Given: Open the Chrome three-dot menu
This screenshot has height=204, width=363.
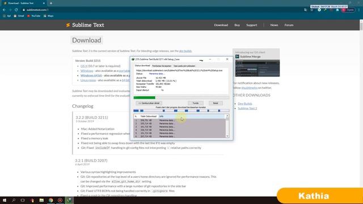Looking at the screenshot, I should click(359, 10).
